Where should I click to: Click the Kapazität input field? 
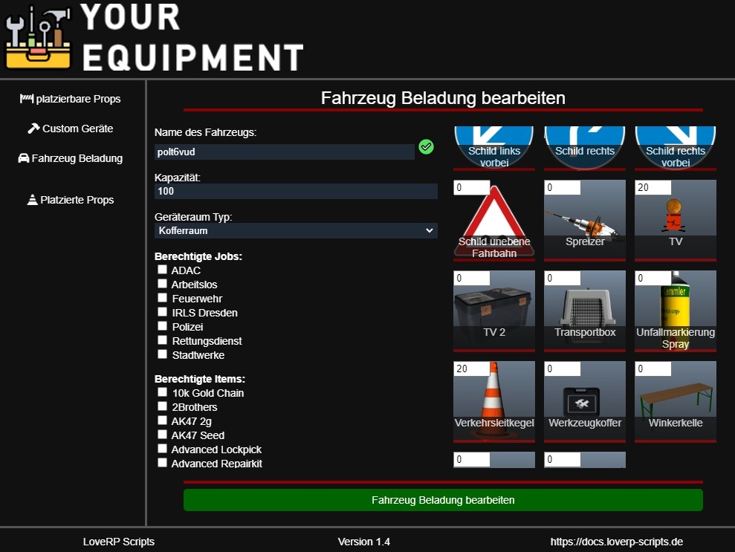pos(296,191)
